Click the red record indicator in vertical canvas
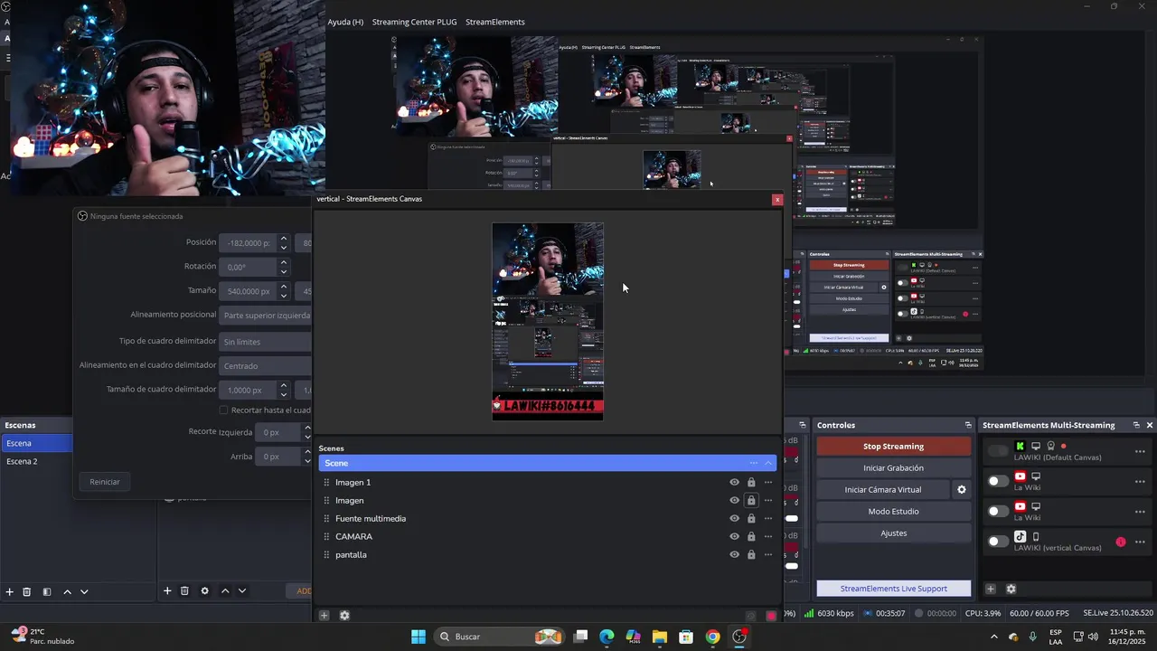Image resolution: width=1157 pixels, height=651 pixels. point(771,616)
